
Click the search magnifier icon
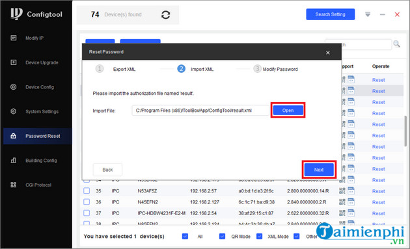(x=397, y=44)
